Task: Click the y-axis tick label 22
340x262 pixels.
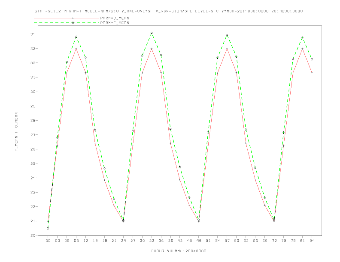Action: coord(33,207)
